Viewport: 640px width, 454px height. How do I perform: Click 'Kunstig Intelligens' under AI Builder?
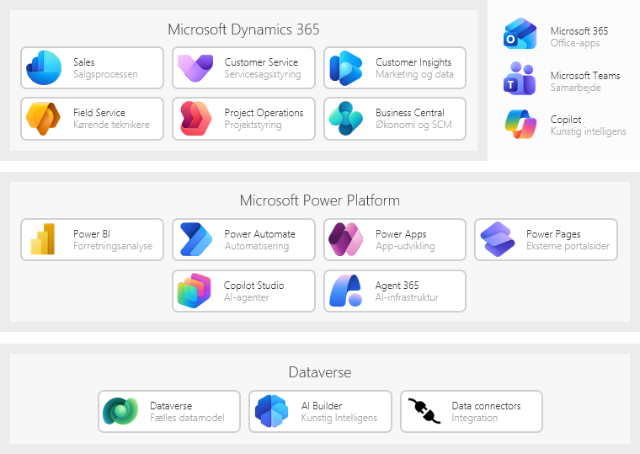[x=339, y=418]
